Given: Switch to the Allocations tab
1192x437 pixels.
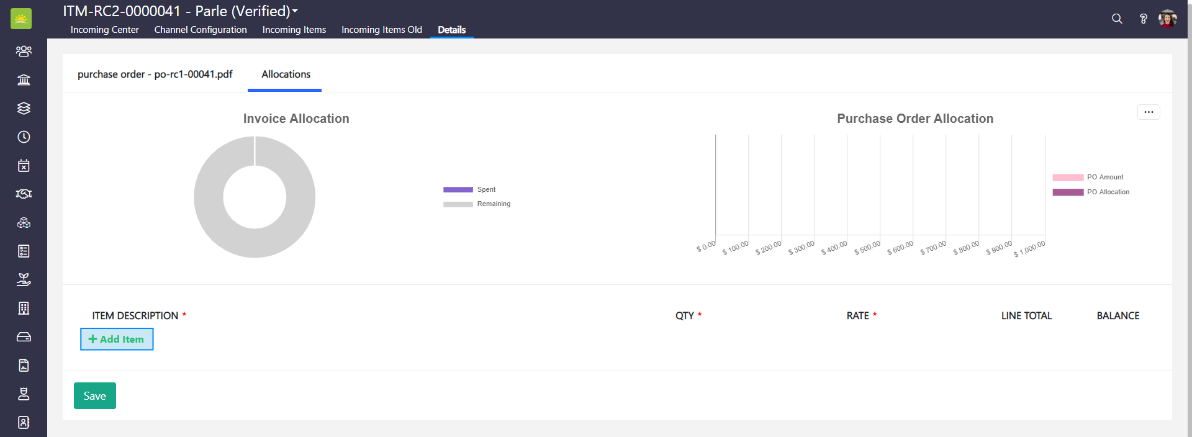Looking at the screenshot, I should (286, 74).
